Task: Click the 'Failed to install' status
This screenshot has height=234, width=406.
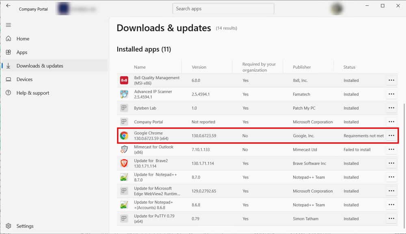Action: tap(357, 150)
